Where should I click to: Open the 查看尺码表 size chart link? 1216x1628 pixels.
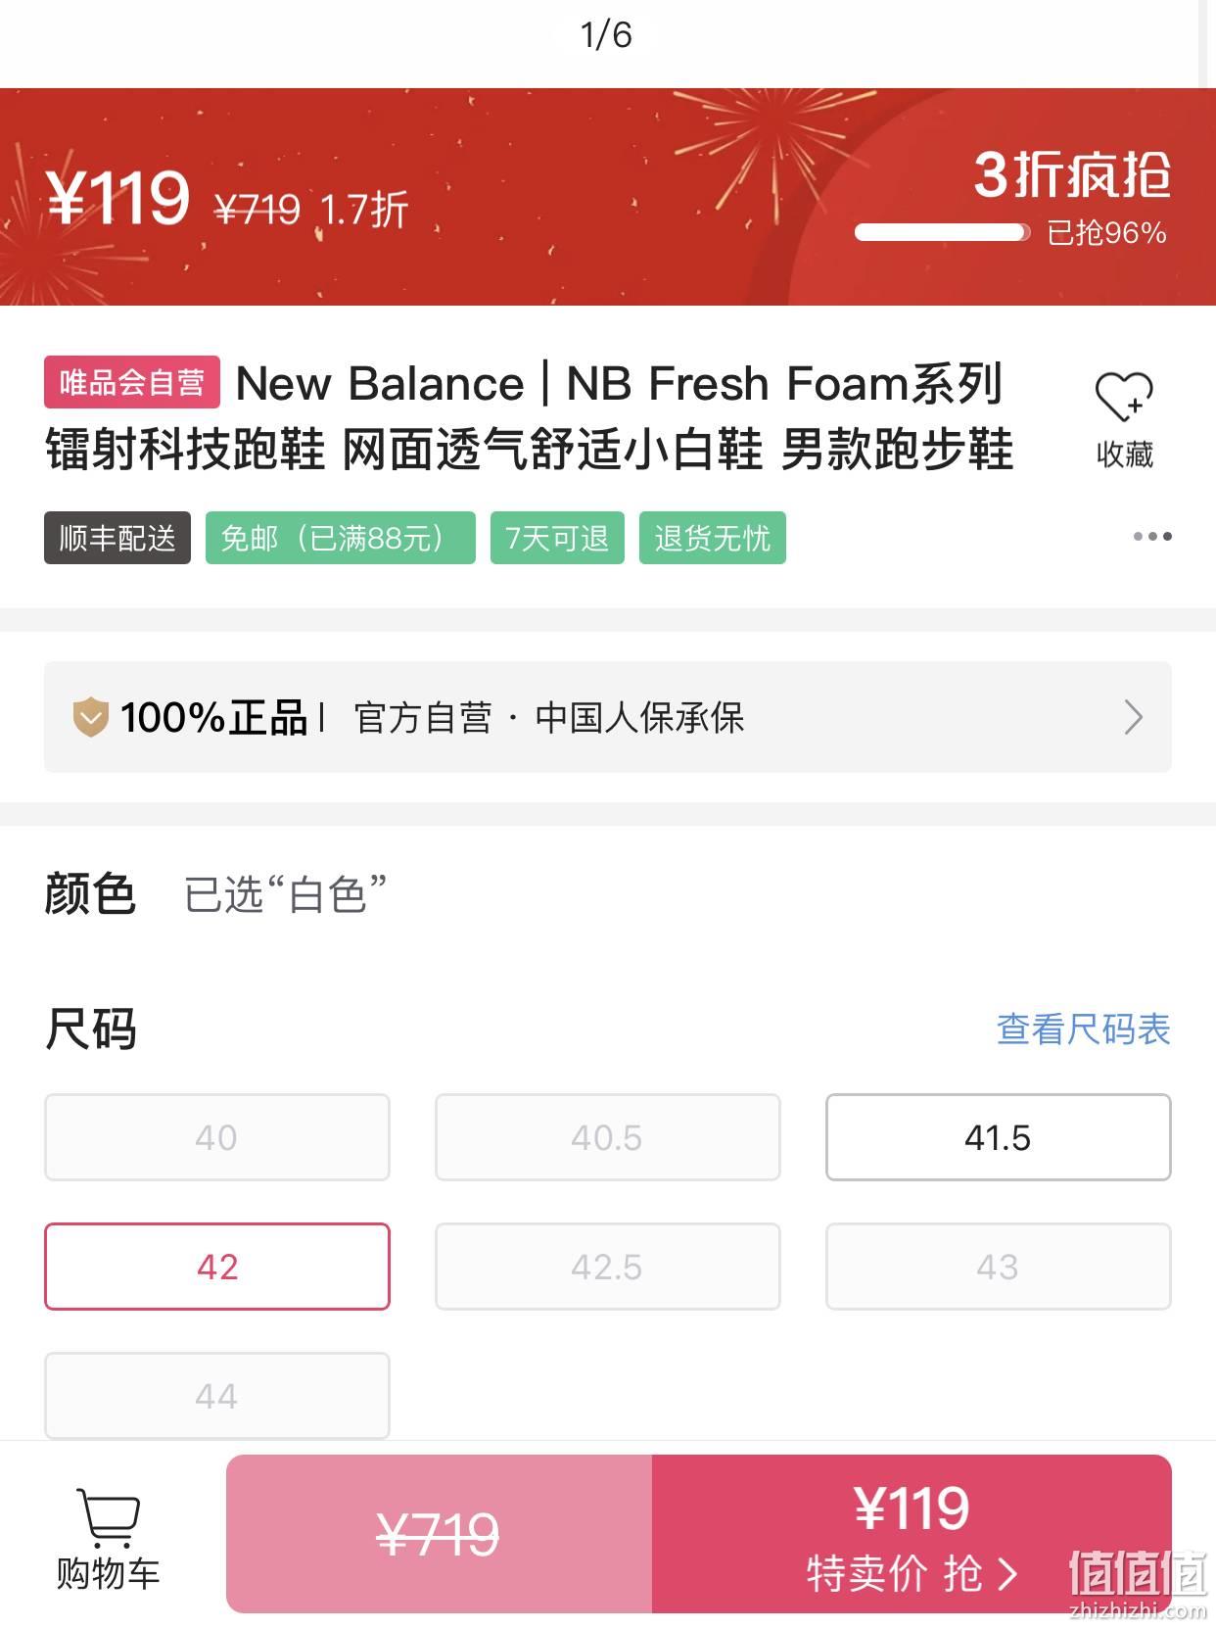pos(1084,1029)
